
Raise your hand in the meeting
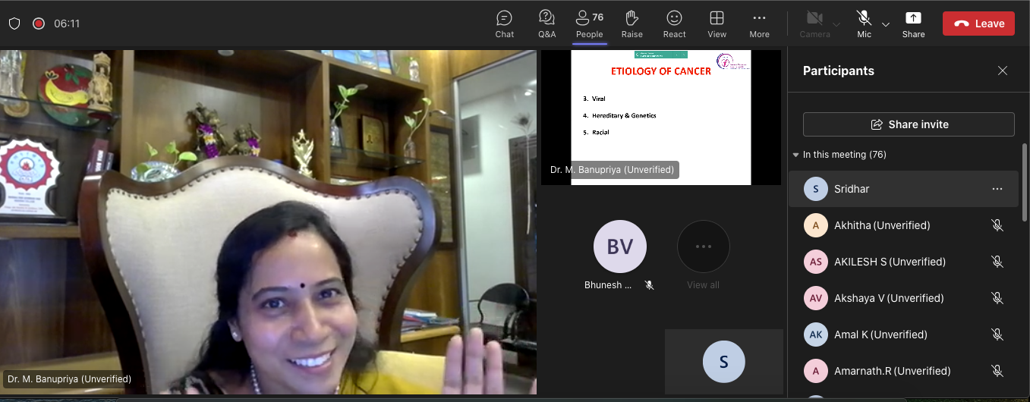(x=632, y=24)
